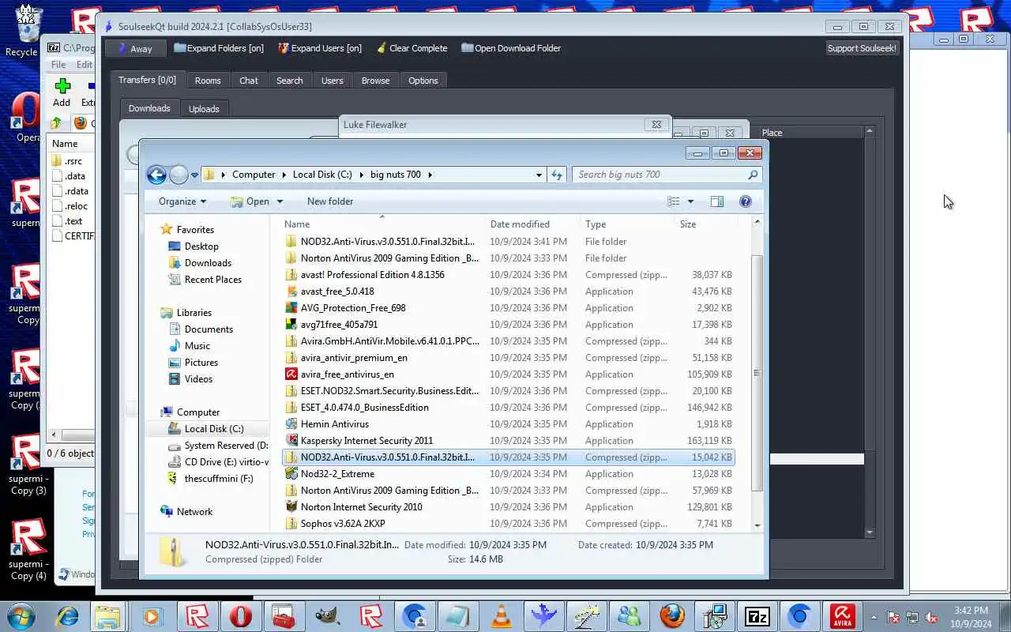Click the arrow after Local Disk (C:) breadcrumb
Screen dimensions: 1011x632
361,175
